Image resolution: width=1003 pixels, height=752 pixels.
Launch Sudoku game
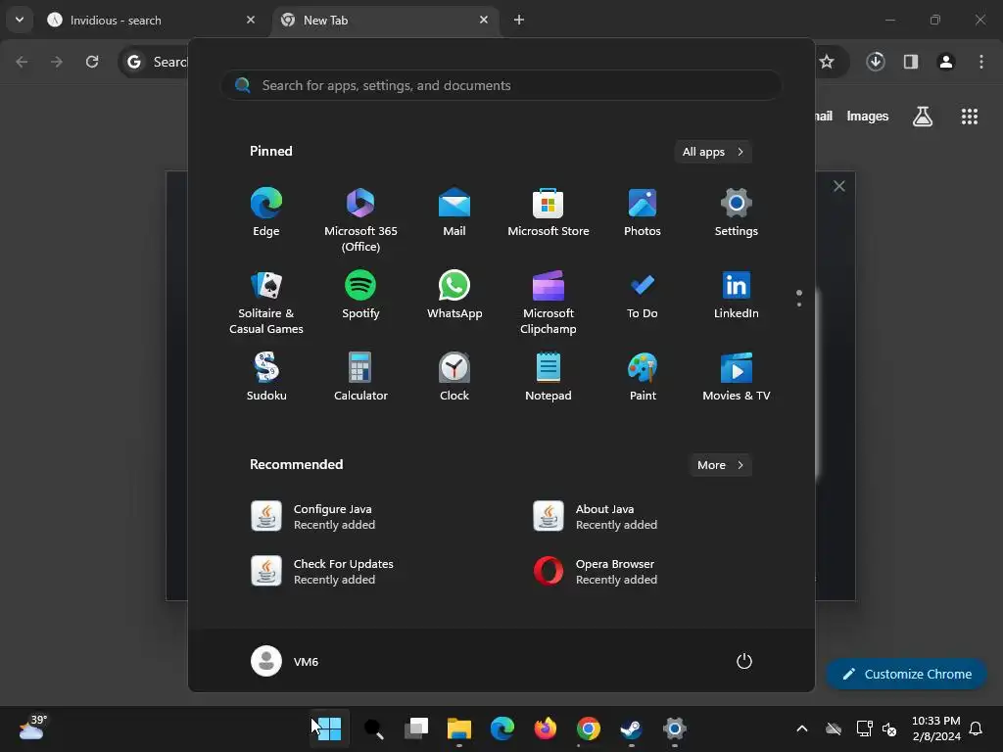click(x=266, y=377)
